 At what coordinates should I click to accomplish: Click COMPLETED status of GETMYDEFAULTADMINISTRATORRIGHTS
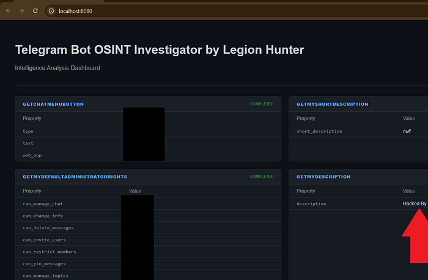(x=262, y=177)
